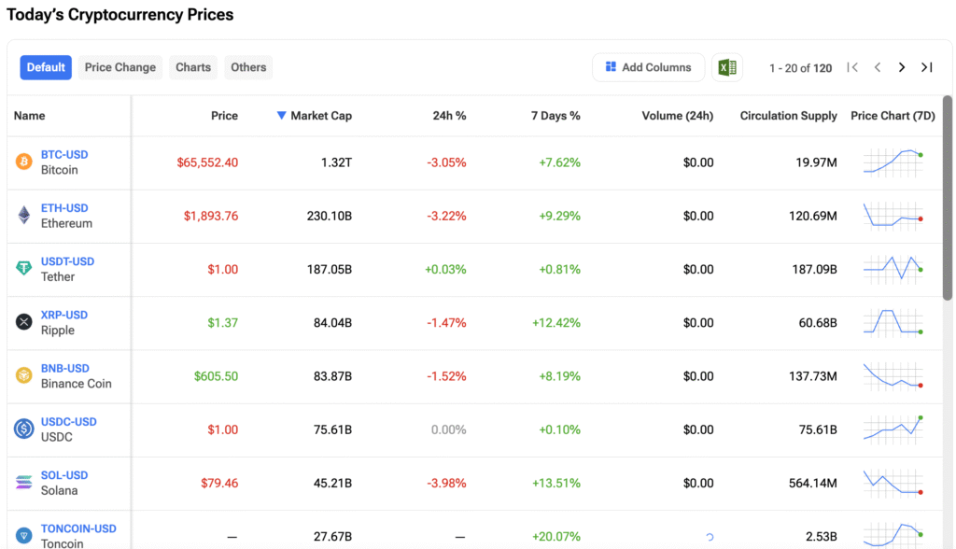The width and height of the screenshot is (956, 549).
Task: Open the BTC-USD link
Action: tap(64, 155)
